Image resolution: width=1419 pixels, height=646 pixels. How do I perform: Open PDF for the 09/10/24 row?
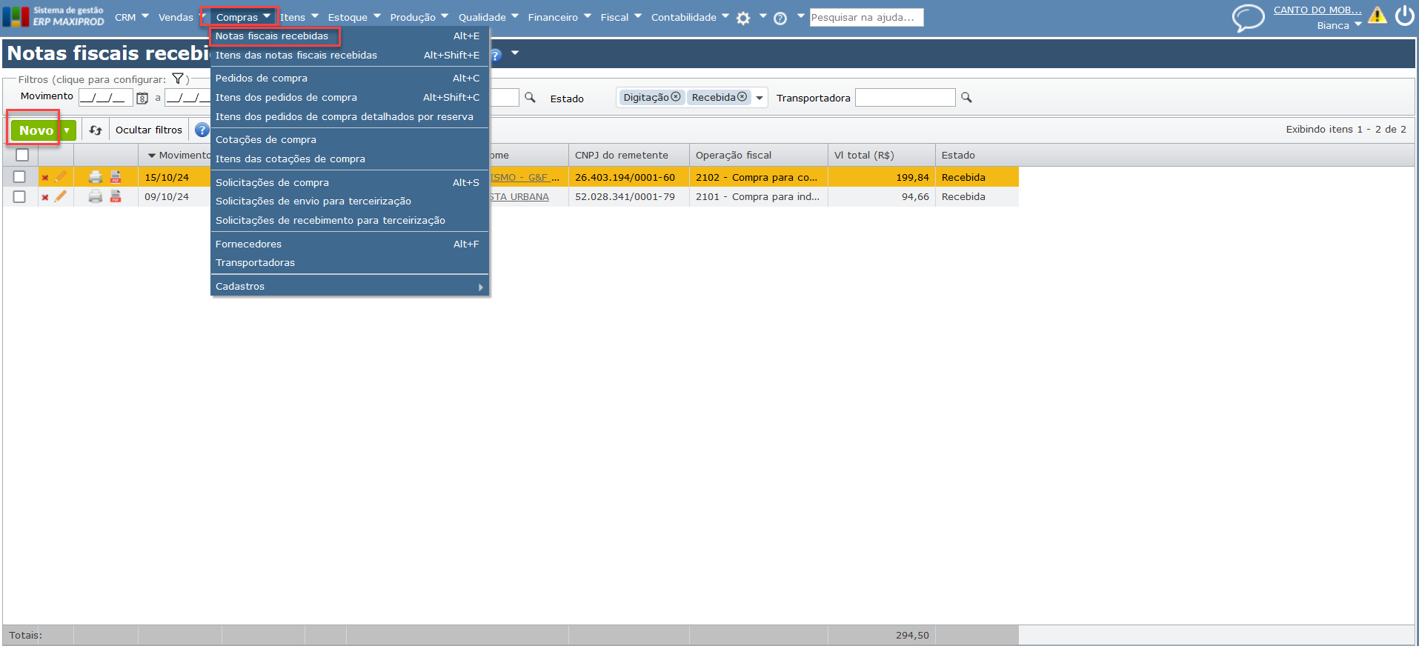[x=116, y=196]
